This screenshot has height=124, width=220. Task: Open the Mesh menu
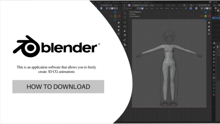(162, 8)
